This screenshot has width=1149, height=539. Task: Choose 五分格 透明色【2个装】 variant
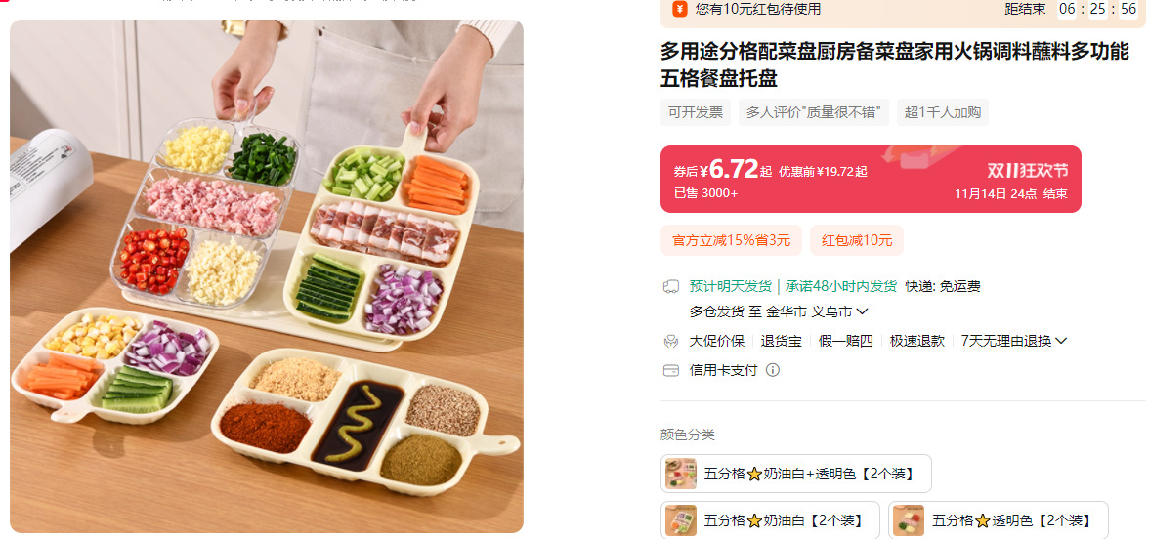999,519
